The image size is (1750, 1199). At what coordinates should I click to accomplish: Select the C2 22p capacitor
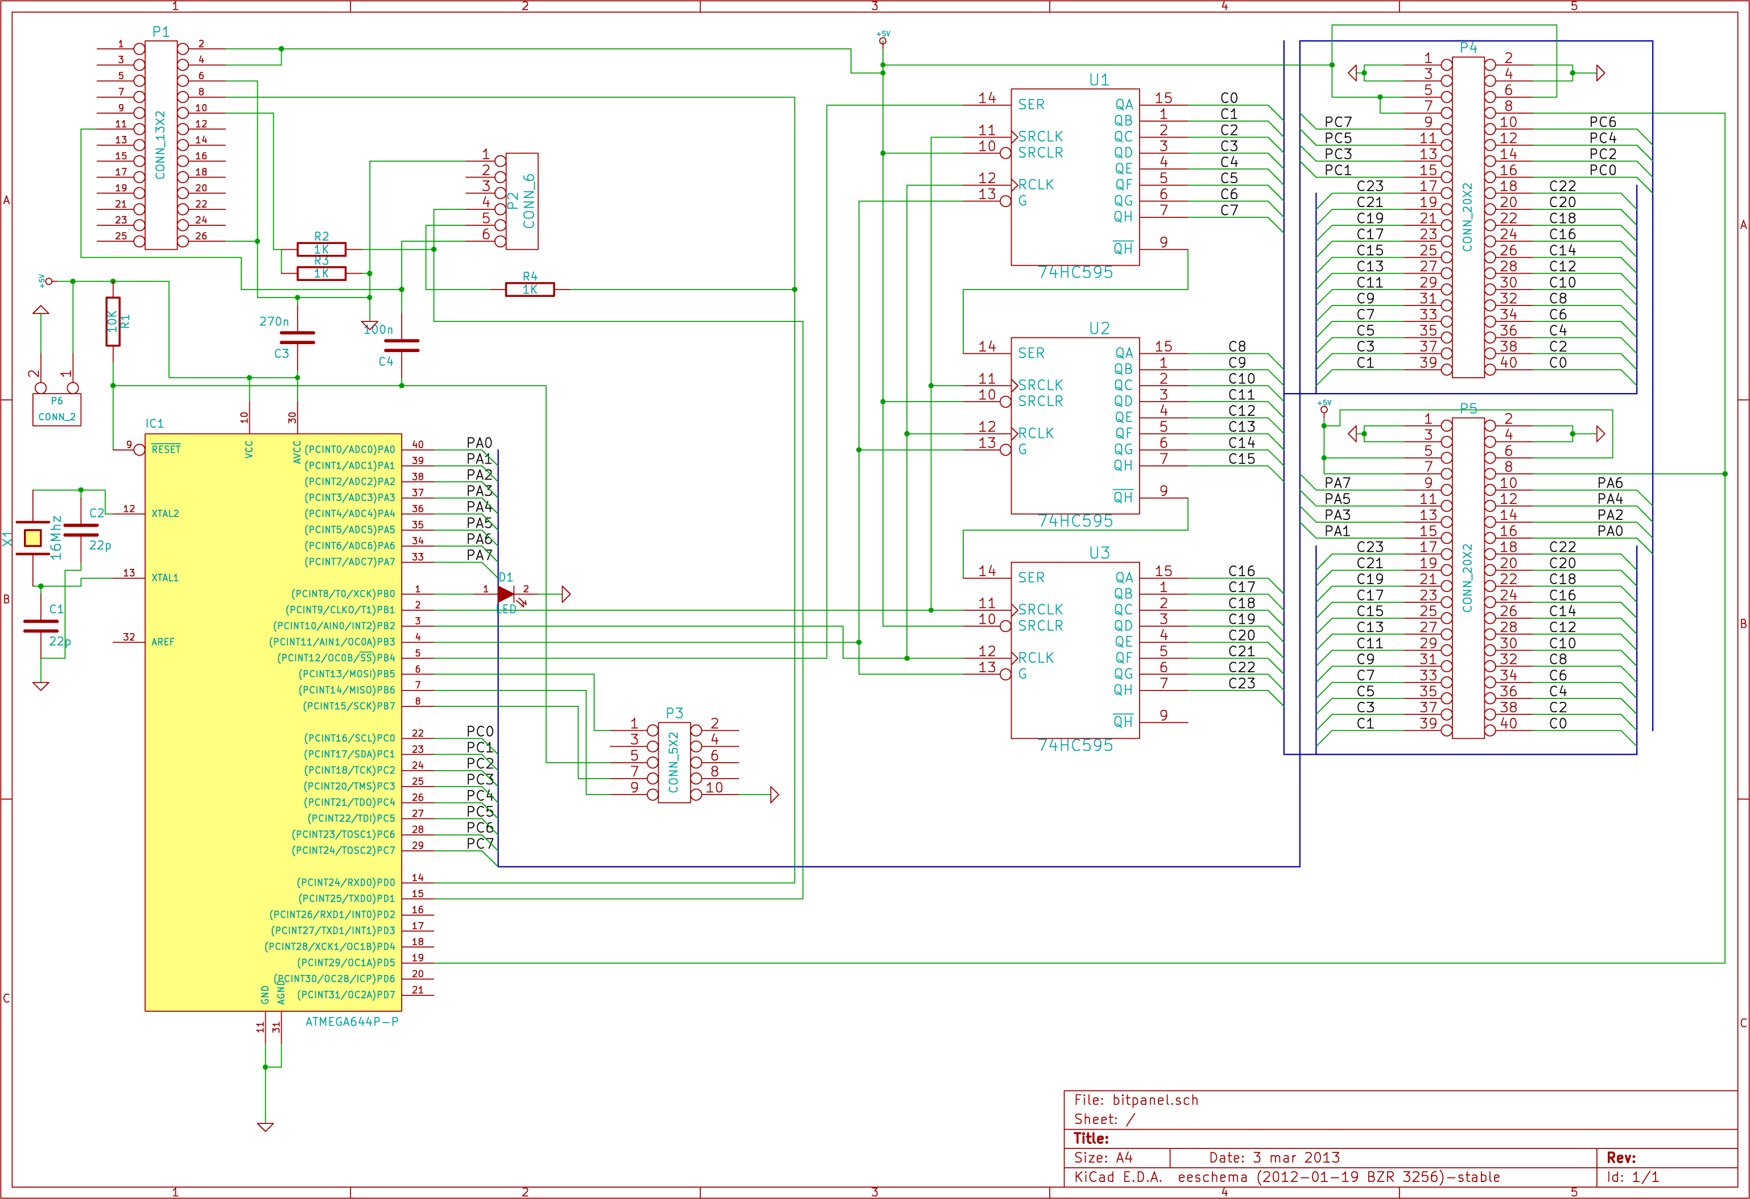click(81, 530)
